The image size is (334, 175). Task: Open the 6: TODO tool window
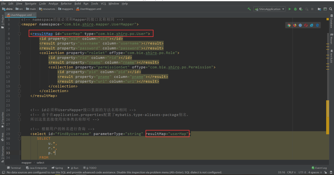(x=90, y=168)
